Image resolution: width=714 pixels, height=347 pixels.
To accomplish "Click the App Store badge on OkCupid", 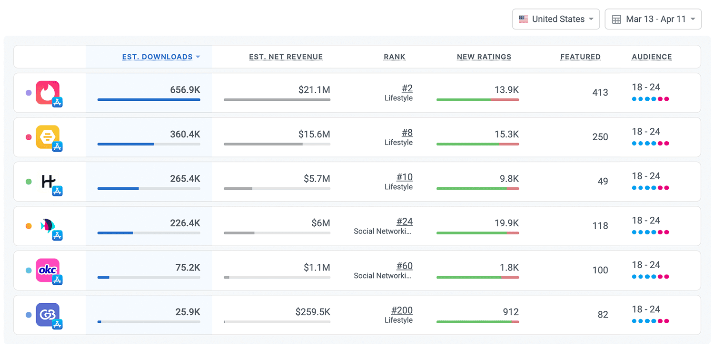I will pos(58,280).
